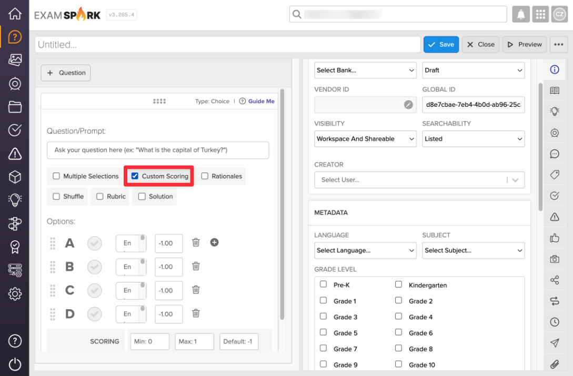This screenshot has height=376, width=573.
Task: Enable Solution checkbox
Action: 142,196
